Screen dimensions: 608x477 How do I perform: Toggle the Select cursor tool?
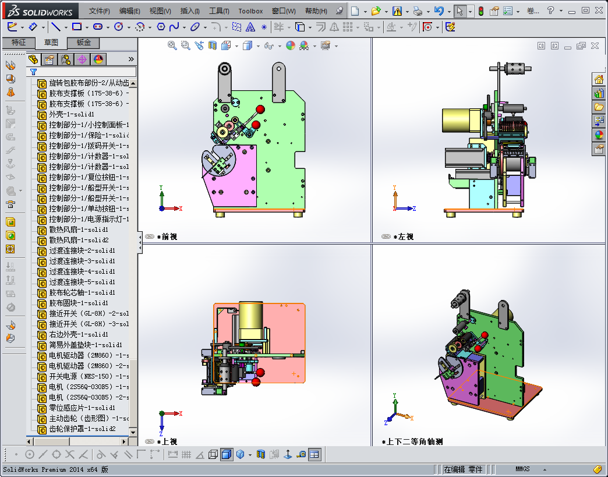460,11
